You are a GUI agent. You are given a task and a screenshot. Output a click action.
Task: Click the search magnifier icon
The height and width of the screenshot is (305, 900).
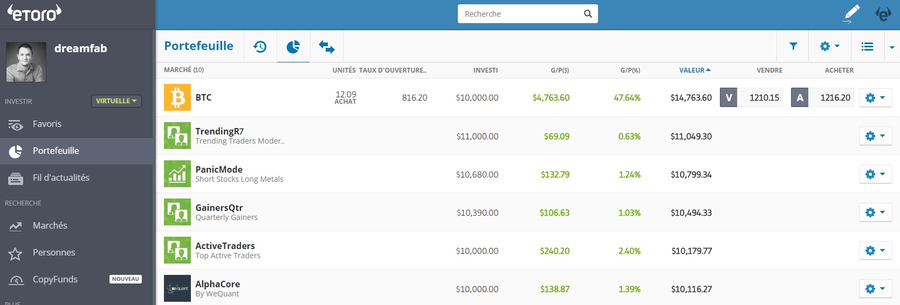pos(588,14)
